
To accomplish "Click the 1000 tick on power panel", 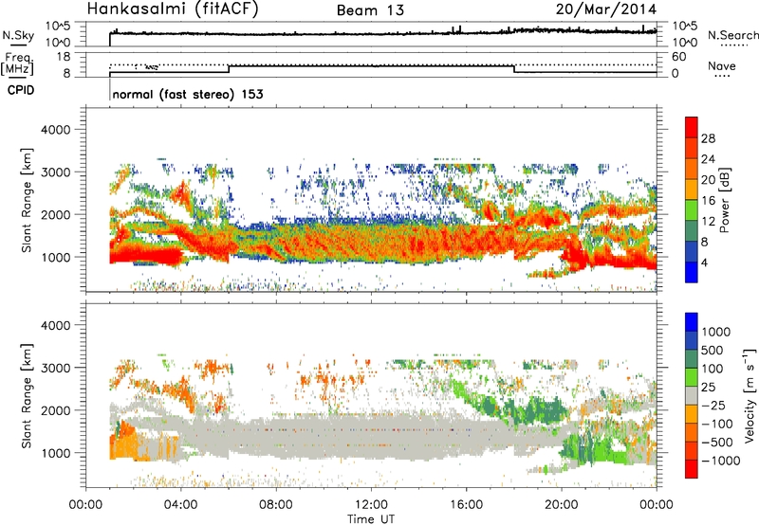I will (x=55, y=257).
